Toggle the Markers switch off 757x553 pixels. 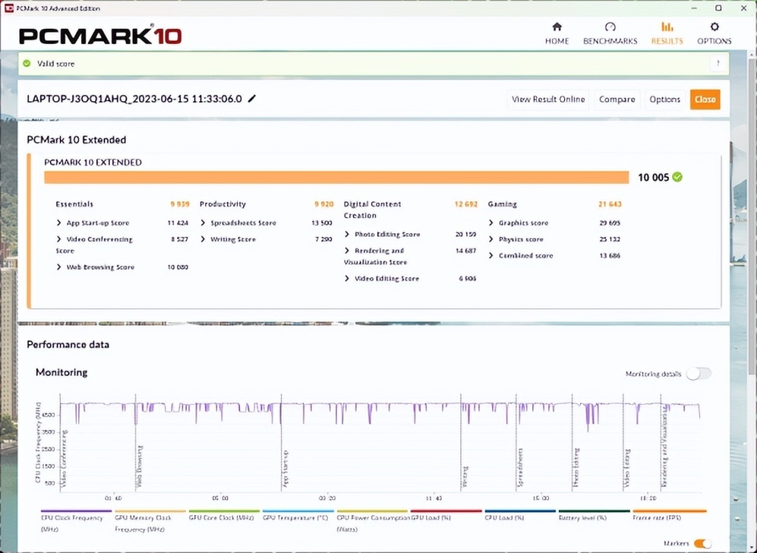click(x=702, y=543)
